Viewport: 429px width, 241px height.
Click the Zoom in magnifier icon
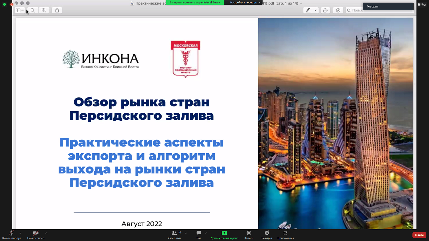tap(44, 10)
